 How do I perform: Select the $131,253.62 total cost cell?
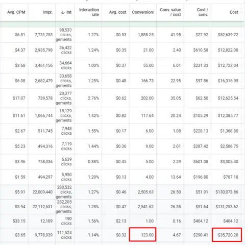click(227, 207)
